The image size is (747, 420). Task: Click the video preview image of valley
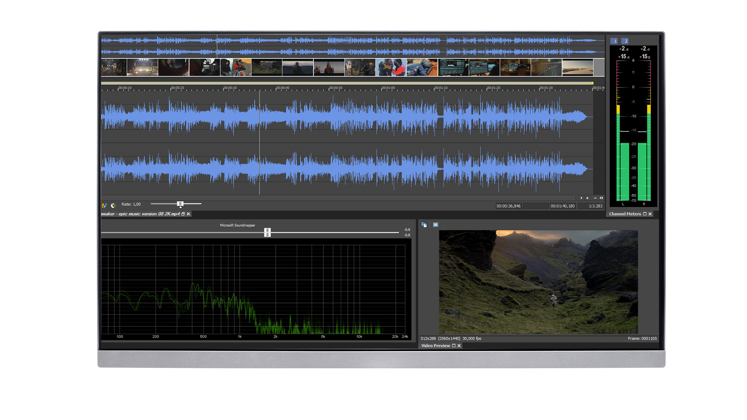click(538, 282)
